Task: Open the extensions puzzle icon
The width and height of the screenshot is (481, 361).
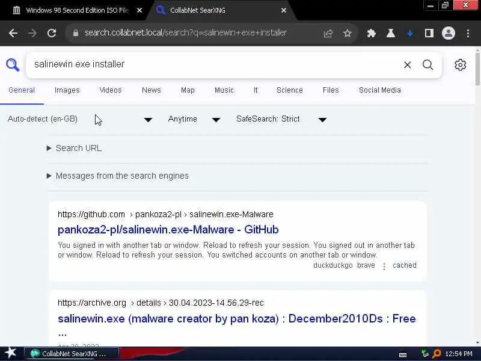Action: click(371, 33)
